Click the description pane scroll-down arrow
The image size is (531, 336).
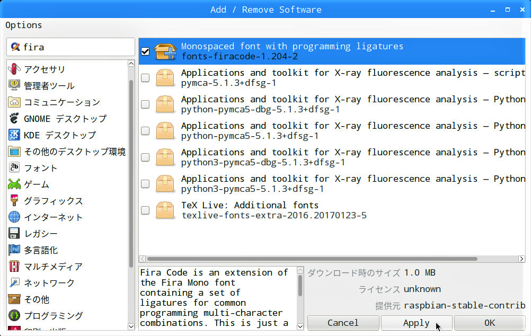300,326
